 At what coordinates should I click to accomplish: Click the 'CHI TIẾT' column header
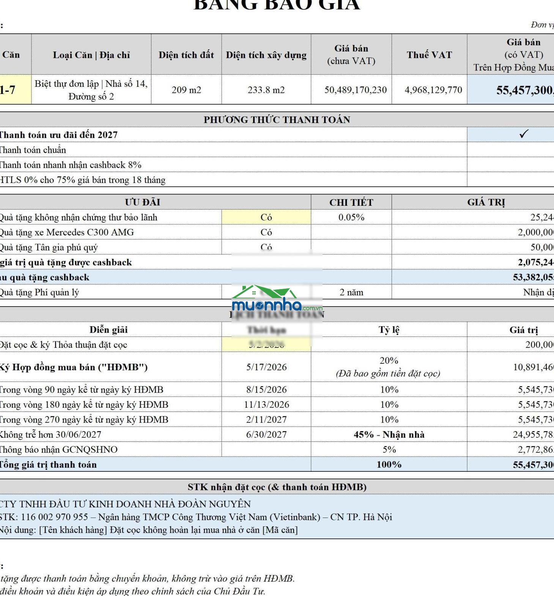tap(351, 202)
